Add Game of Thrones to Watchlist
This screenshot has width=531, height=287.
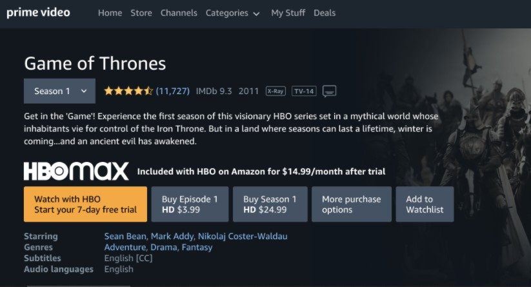(x=424, y=204)
